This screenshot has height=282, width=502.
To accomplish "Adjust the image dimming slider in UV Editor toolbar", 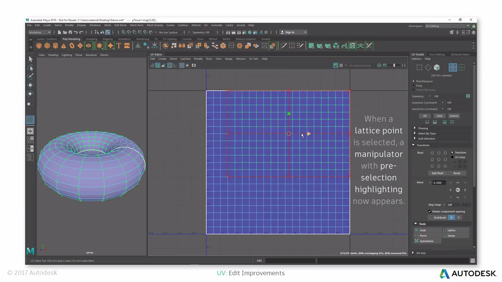I will pyautogui.click(x=394, y=65).
